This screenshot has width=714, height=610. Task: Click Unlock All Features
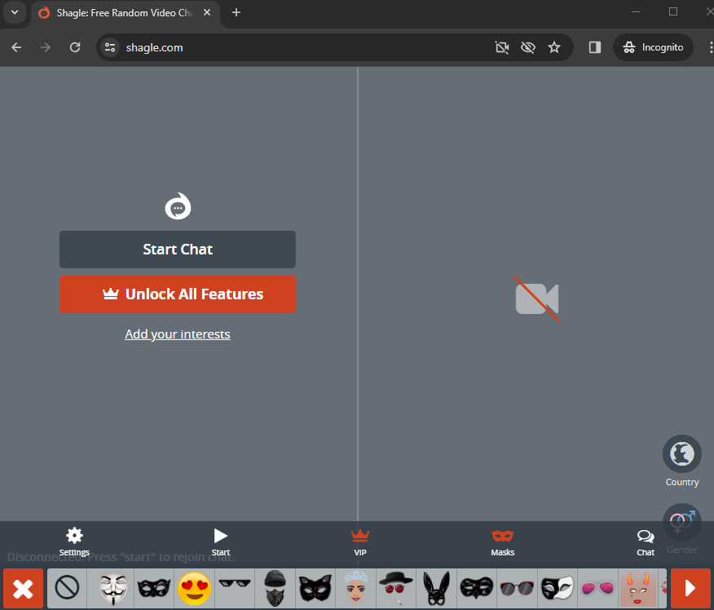click(x=178, y=294)
